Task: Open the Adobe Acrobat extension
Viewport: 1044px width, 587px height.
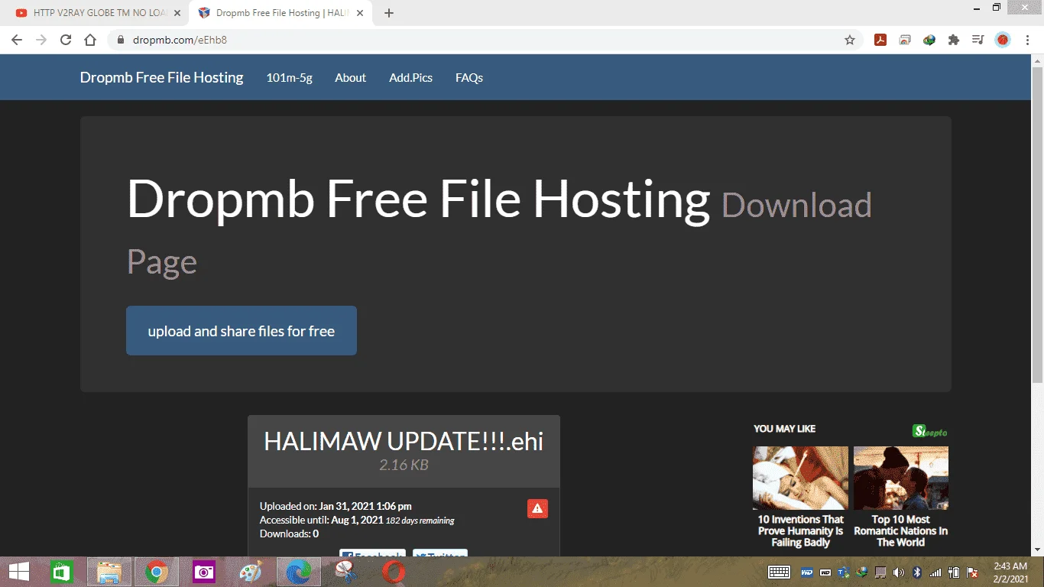Action: [x=880, y=40]
